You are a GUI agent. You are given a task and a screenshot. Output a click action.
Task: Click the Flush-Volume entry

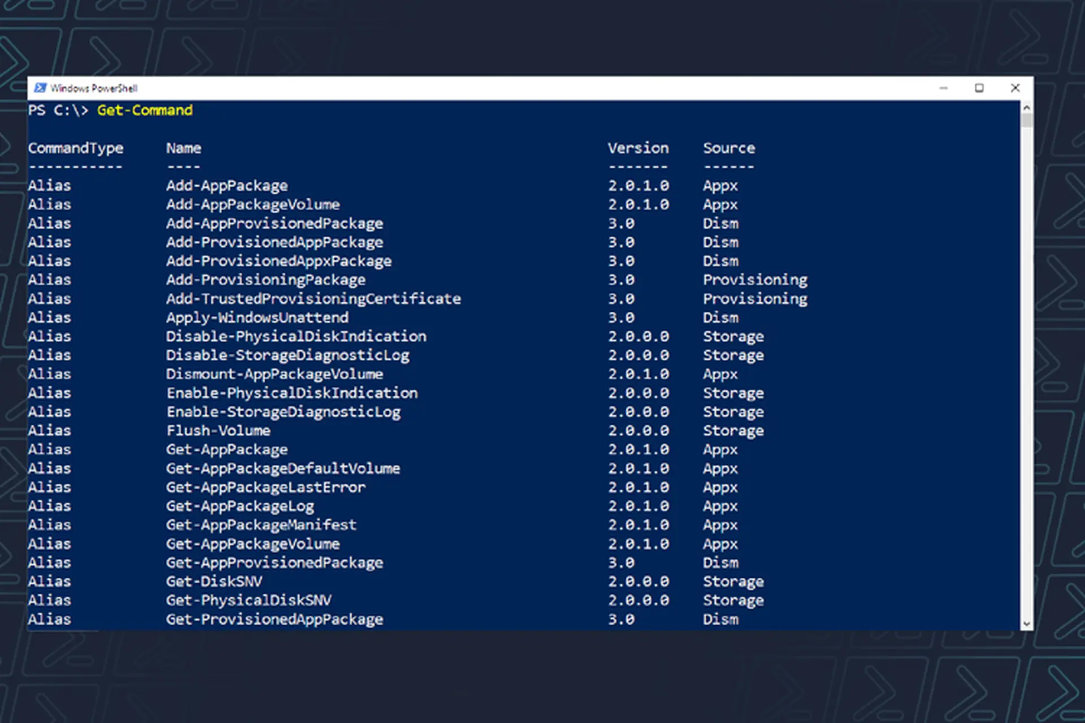click(218, 431)
